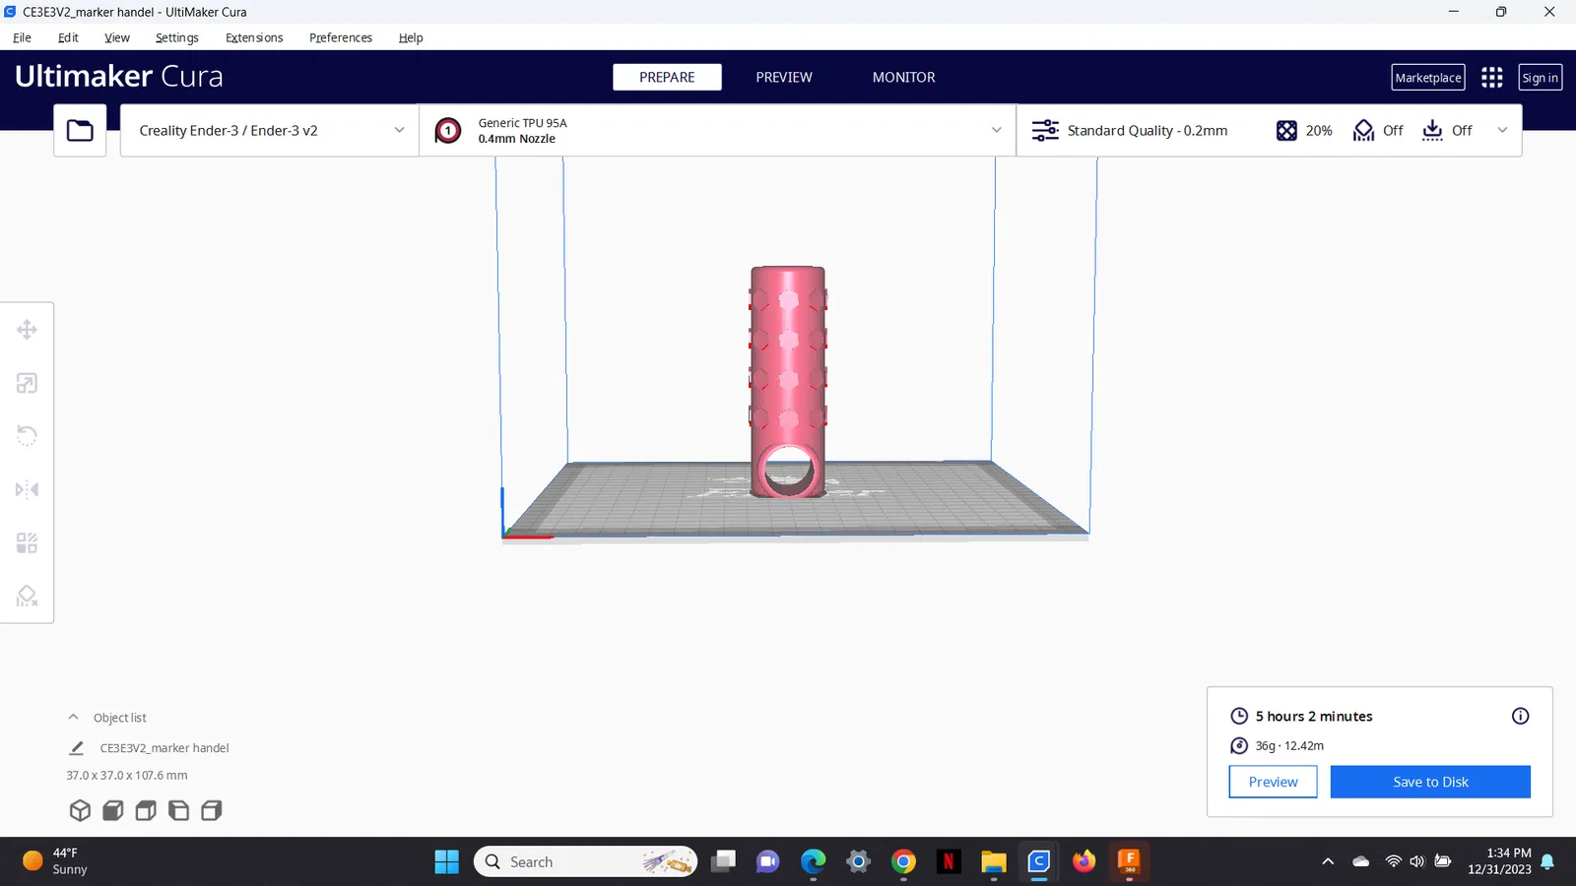Open the Preferences menu
The height and width of the screenshot is (886, 1576).
pyautogui.click(x=341, y=37)
